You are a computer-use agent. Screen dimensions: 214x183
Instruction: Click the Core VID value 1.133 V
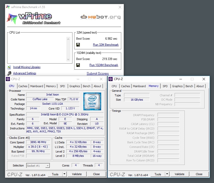(70, 108)
